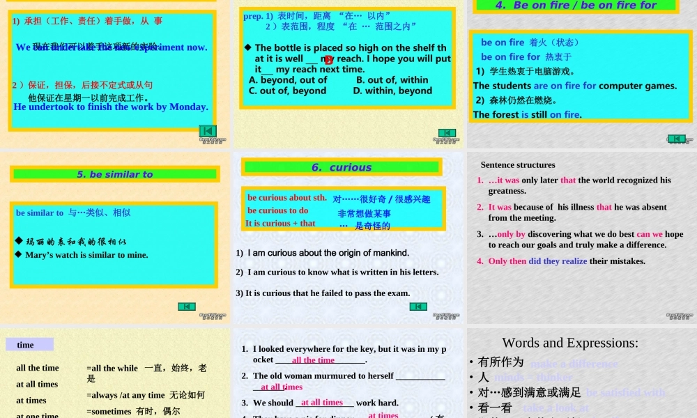Image resolution: width=697 pixels, height=418 pixels.
Task: Click 'The forest is still on fire.'
Action: coord(527,115)
